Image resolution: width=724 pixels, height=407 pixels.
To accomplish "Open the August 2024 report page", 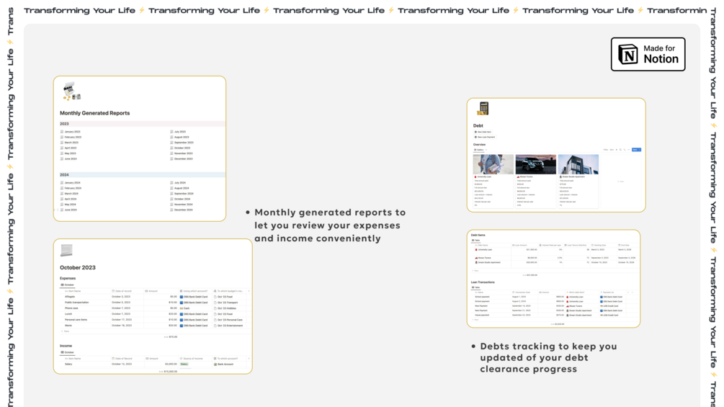I will (179, 188).
